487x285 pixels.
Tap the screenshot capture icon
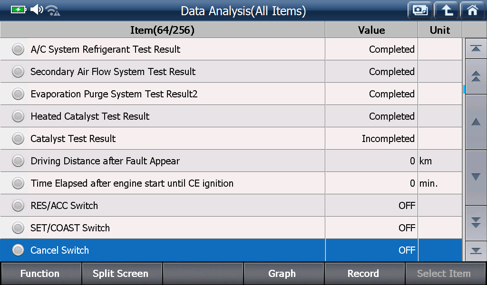coord(420,10)
